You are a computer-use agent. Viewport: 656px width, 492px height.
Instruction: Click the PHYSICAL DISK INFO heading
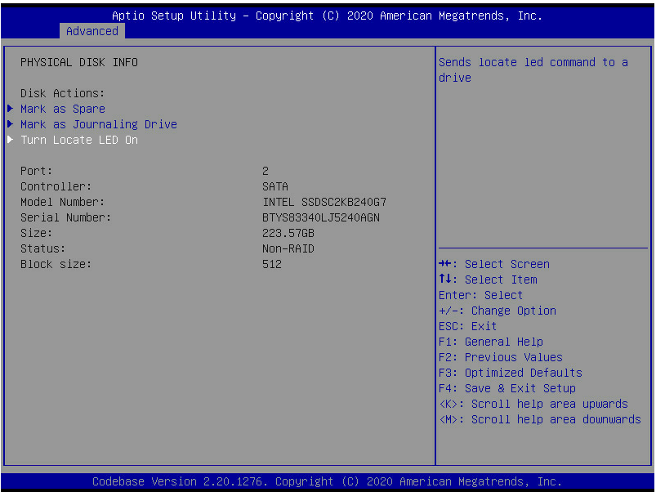[79, 62]
